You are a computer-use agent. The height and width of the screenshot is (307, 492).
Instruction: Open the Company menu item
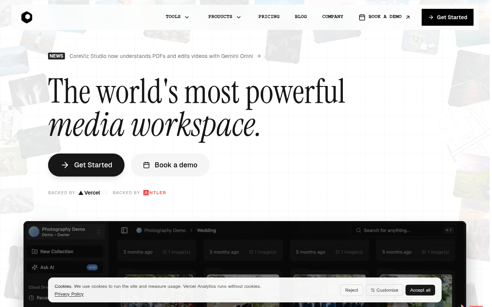click(333, 17)
